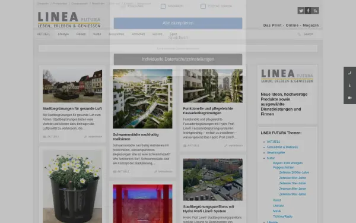Click the LINEA FUTURA sidebar logo
This screenshot has height=223, width=356.
(x=287, y=76)
